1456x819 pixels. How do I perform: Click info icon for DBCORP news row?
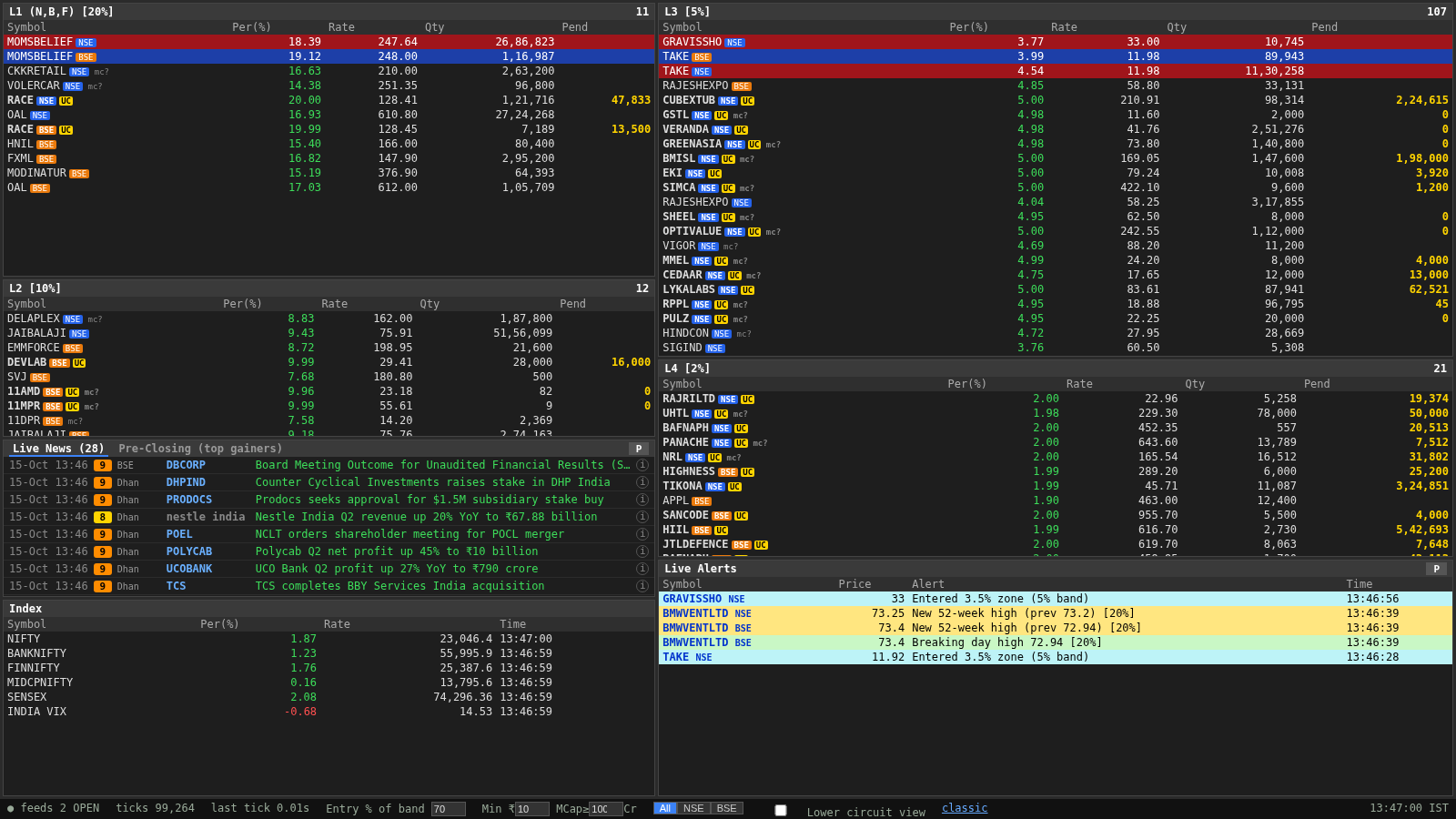642,465
